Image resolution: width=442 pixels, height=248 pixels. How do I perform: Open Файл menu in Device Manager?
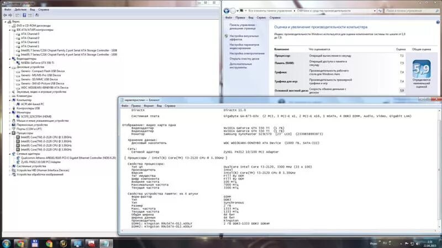[8, 9]
